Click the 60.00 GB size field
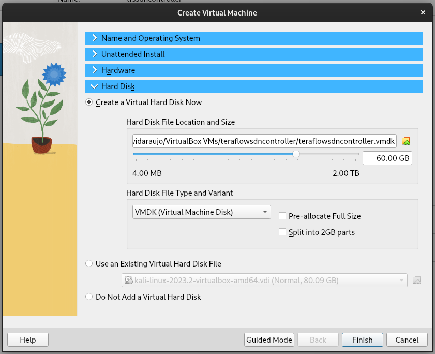The image size is (435, 354). 387,158
